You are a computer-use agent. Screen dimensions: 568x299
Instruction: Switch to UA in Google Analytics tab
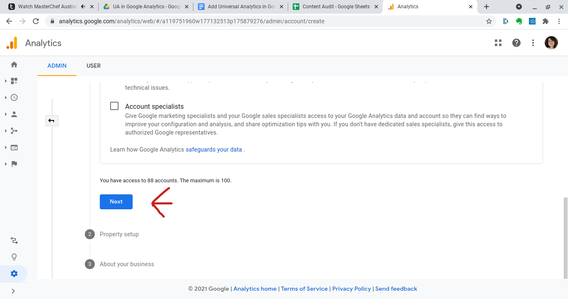(x=146, y=7)
